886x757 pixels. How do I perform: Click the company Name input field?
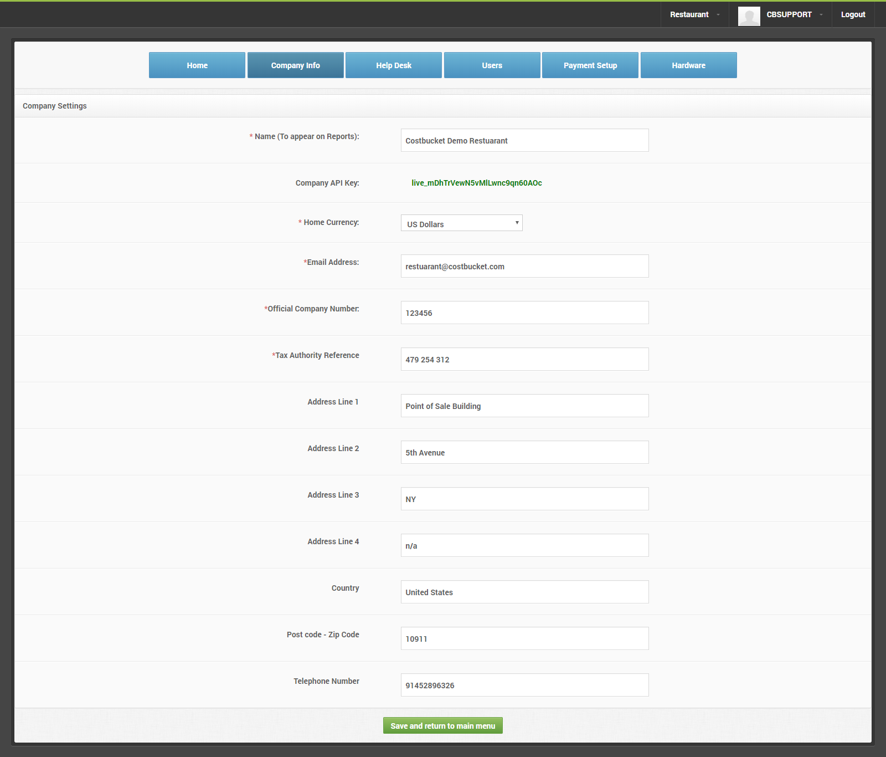tap(524, 141)
